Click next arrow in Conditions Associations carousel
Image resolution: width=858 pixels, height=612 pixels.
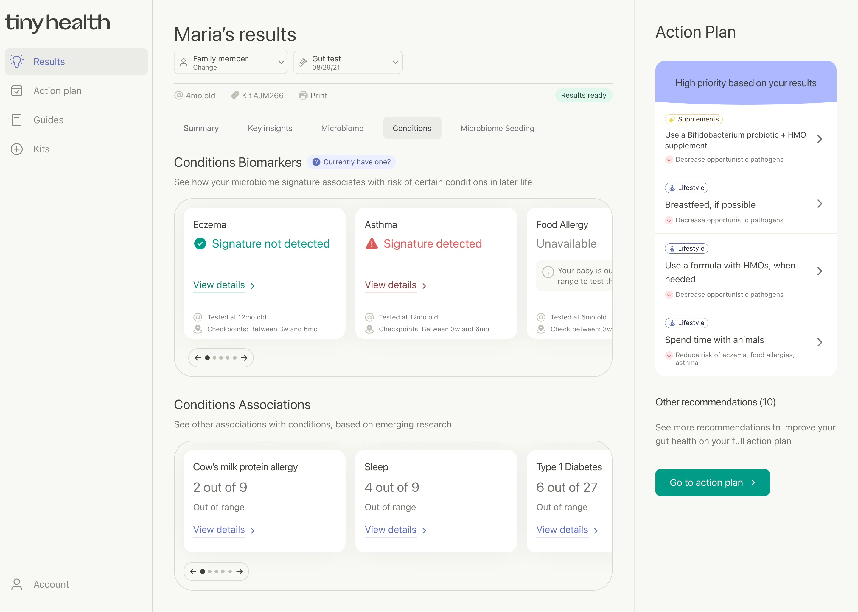point(240,572)
